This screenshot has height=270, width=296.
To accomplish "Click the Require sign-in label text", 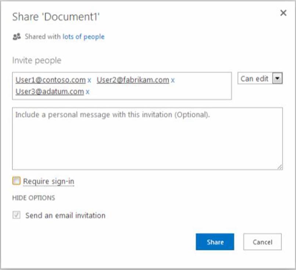I will 48,181.
